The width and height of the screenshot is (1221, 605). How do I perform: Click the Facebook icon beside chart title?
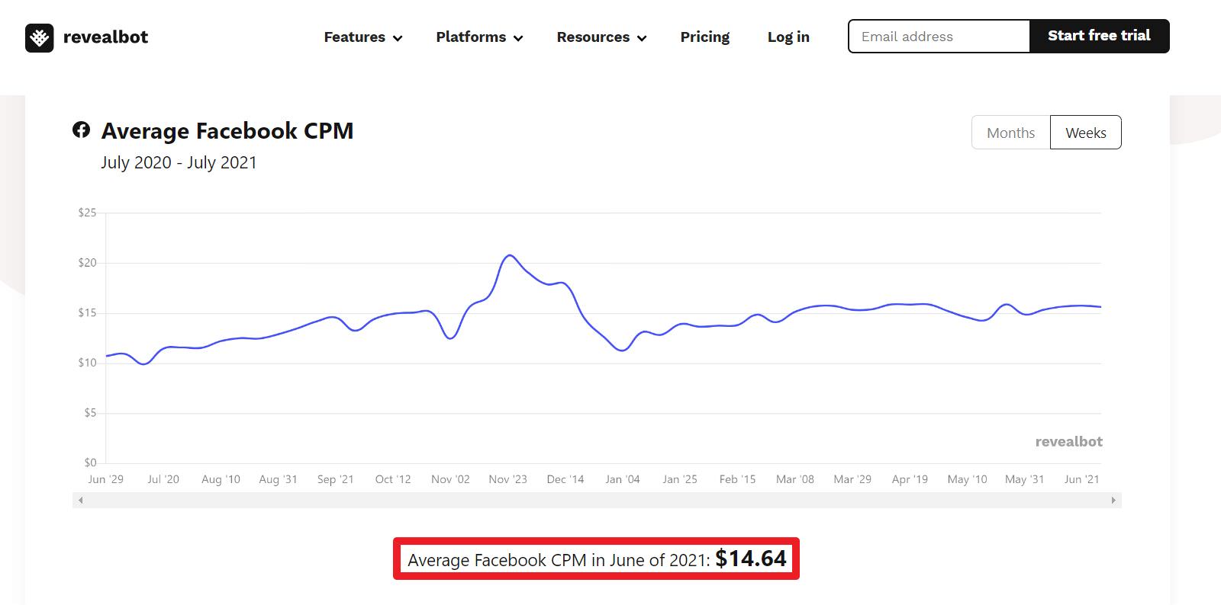coord(82,130)
